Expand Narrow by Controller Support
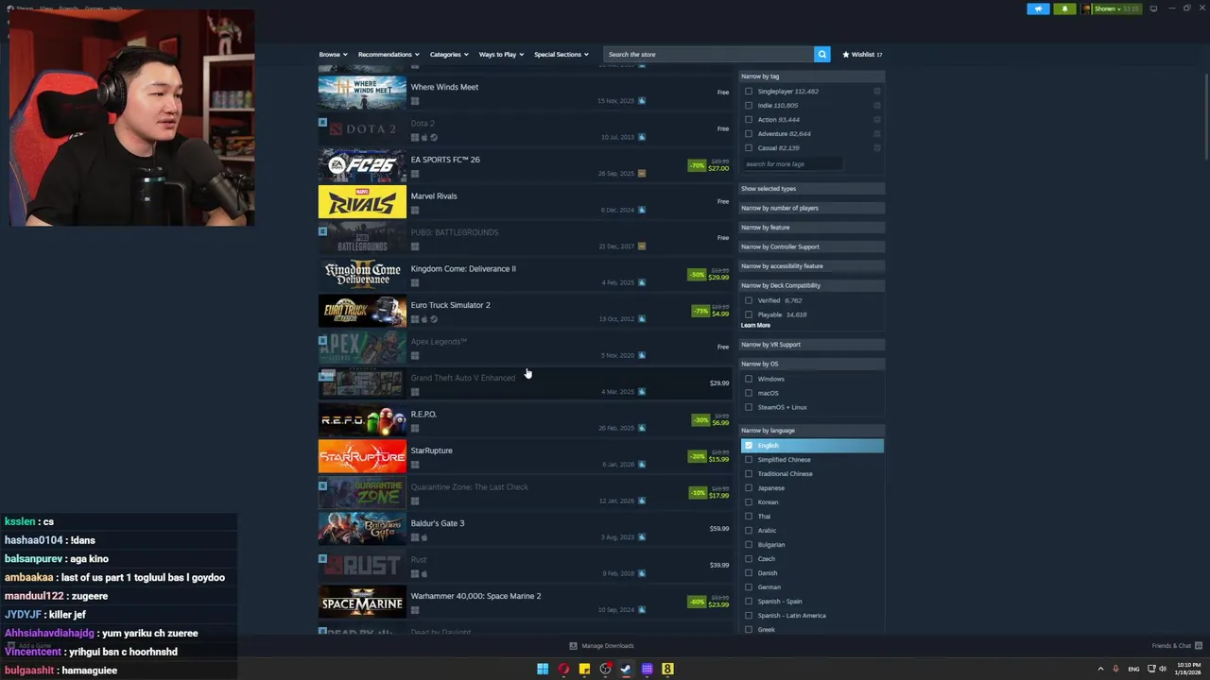Viewport: 1210px width, 680px height. (812, 246)
